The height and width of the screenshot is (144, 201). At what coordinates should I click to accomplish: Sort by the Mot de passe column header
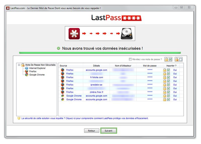150,66
